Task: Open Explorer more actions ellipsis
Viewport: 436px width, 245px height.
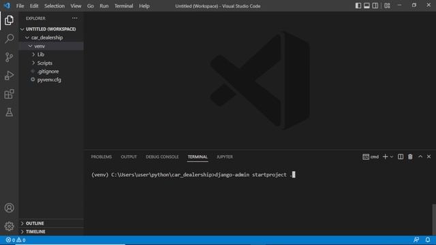Action: coord(74,18)
